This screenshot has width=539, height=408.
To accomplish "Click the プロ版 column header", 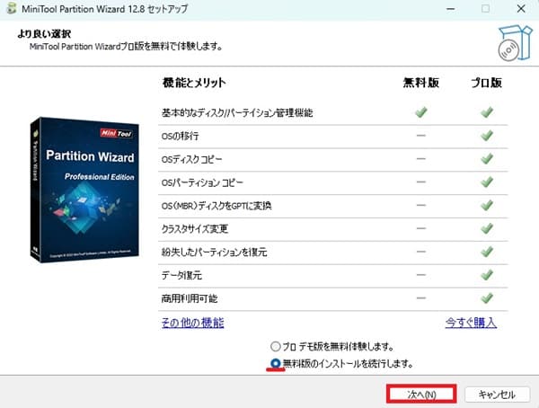I will 486,83.
